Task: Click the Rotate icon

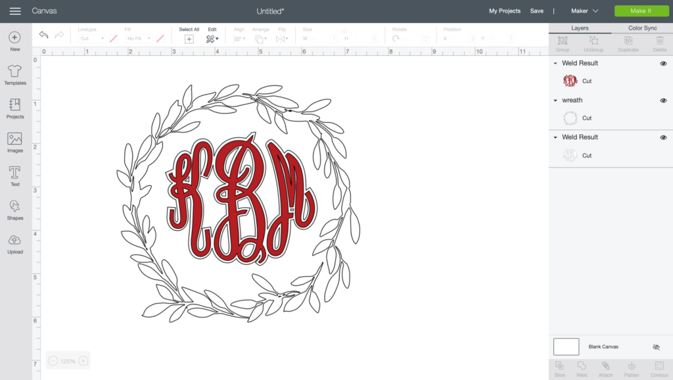Action: (x=396, y=39)
